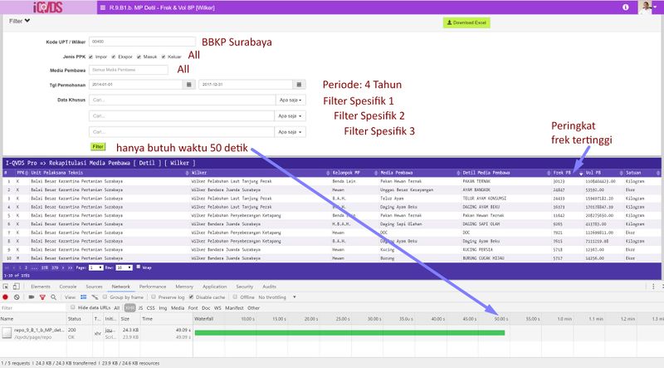The width and height of the screenshot is (664, 368).
Task: Open the Media Pembawa selection field
Action: pyautogui.click(x=129, y=70)
